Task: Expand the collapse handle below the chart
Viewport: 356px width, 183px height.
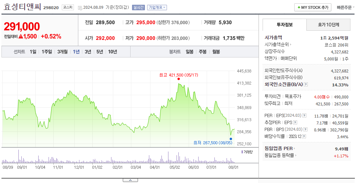Action: [x=130, y=180]
